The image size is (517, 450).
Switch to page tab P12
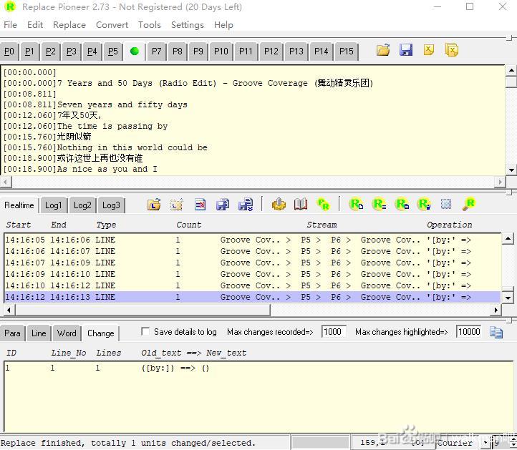(x=271, y=52)
